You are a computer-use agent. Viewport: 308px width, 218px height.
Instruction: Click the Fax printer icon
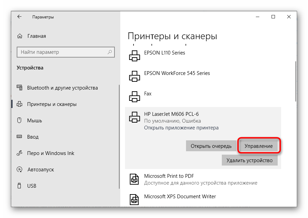[134, 96]
